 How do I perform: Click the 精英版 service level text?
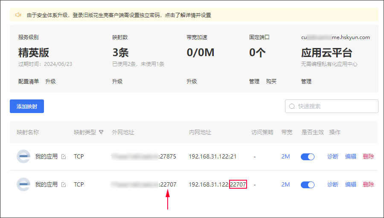(34, 53)
